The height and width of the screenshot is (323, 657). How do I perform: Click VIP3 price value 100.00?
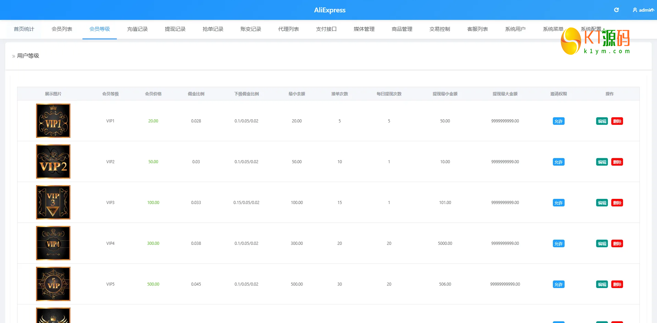tap(153, 203)
